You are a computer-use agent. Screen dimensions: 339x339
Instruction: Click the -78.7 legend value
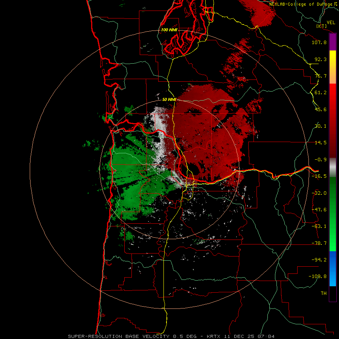(x=319, y=243)
